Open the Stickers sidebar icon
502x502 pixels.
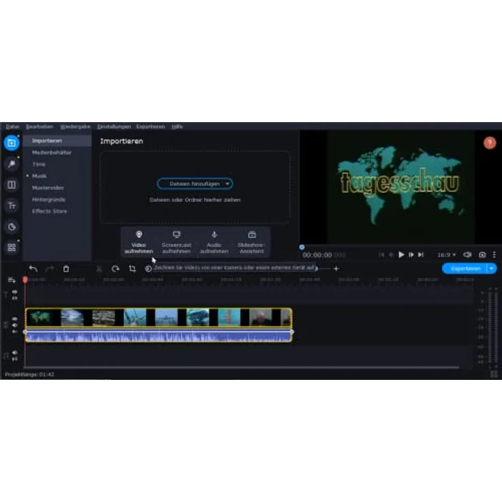point(12,226)
